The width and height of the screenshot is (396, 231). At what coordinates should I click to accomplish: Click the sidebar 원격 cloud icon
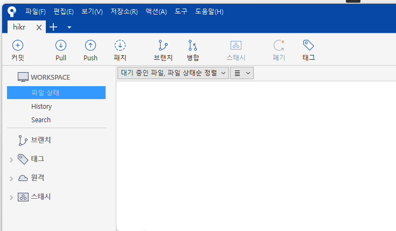point(23,178)
